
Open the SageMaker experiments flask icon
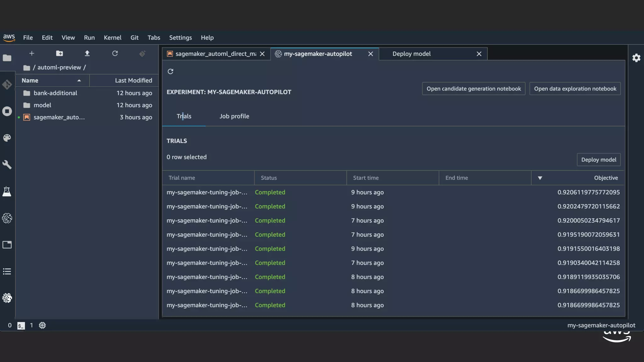(x=7, y=191)
